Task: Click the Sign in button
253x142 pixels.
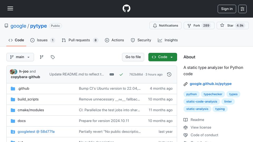Action: point(227,9)
